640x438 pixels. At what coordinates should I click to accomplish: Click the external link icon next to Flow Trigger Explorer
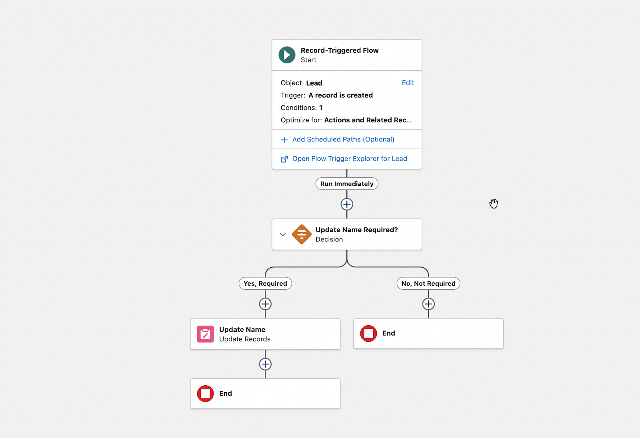[x=284, y=159]
